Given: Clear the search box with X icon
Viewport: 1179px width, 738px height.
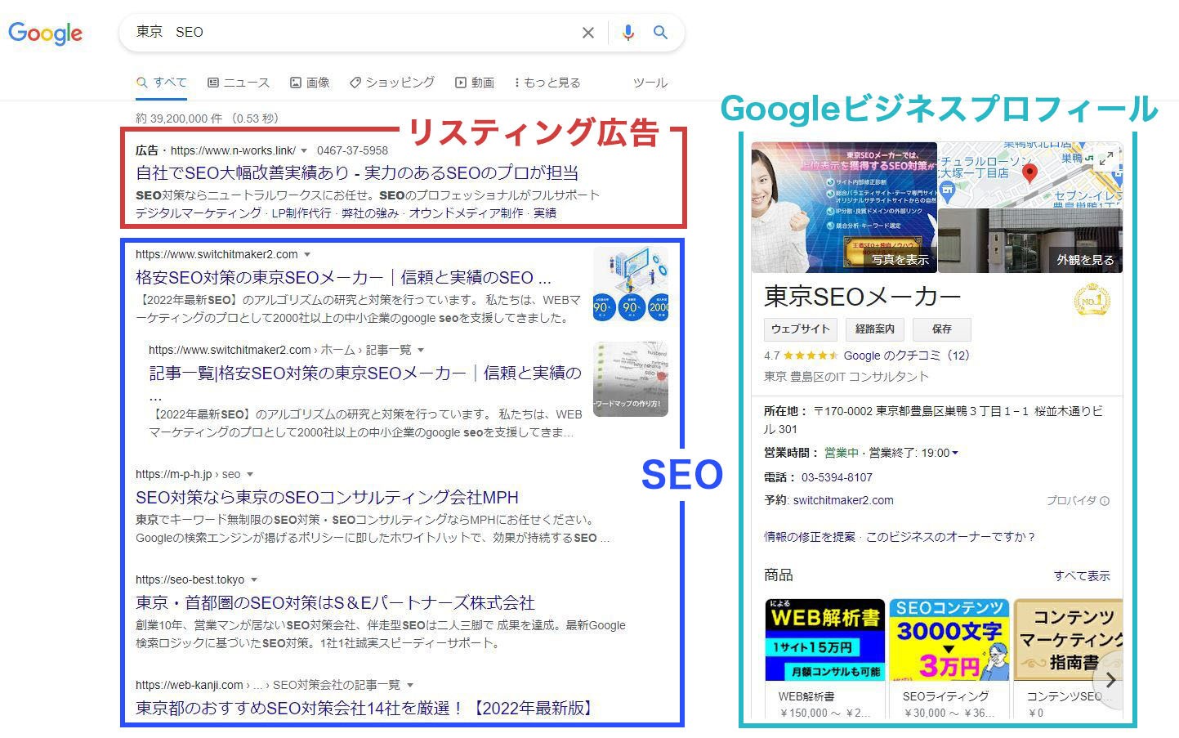Looking at the screenshot, I should (588, 33).
